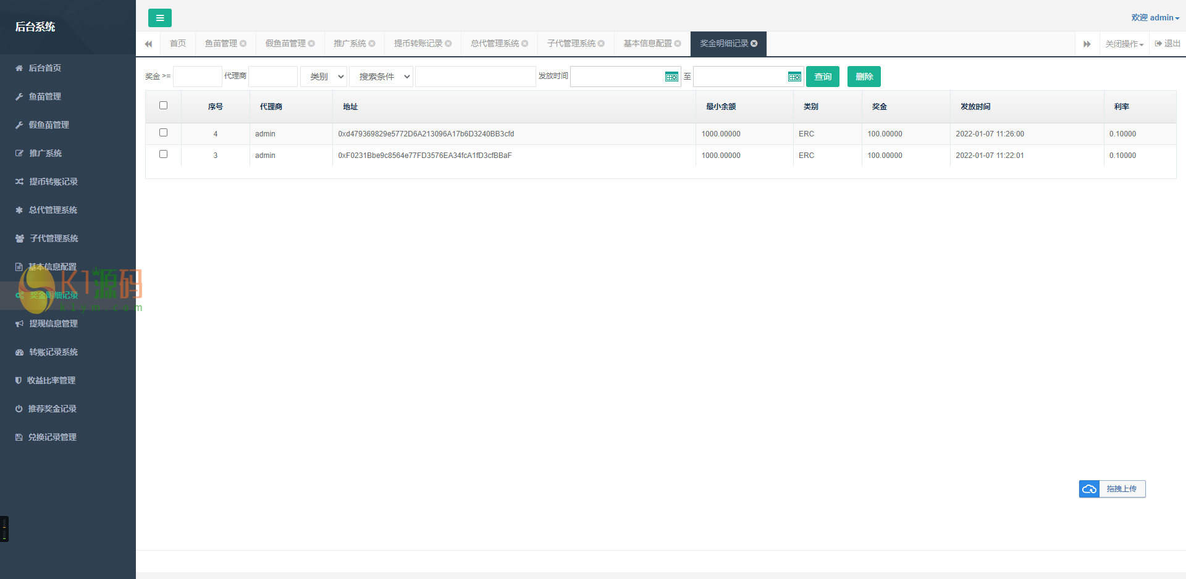Click megaphone icon beside 提现信息管理

19,323
